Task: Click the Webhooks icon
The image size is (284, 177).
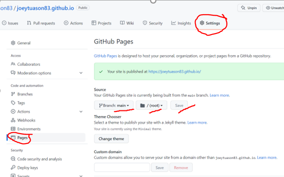Action: pyautogui.click(x=13, y=120)
